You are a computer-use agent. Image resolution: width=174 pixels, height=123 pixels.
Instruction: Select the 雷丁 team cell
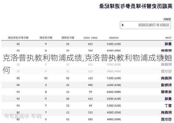[x=168, y=105]
